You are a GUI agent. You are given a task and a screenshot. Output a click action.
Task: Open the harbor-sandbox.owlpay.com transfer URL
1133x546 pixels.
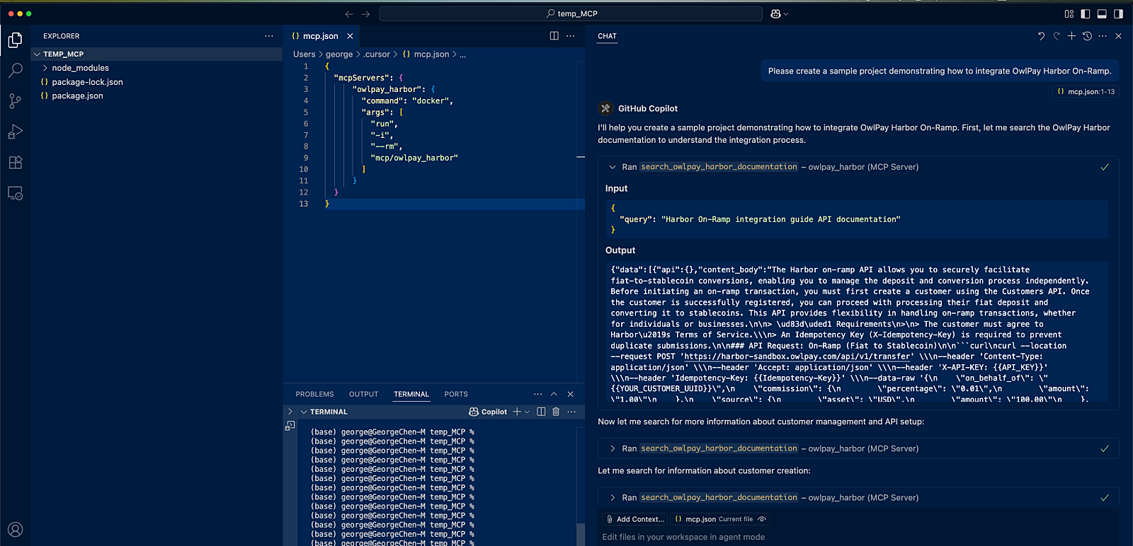pos(799,356)
